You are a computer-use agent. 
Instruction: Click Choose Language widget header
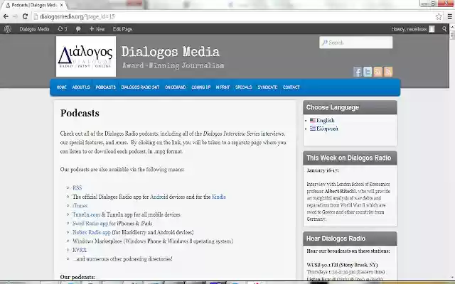[x=350, y=107]
